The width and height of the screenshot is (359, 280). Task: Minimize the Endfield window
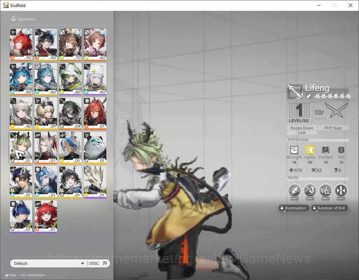click(319, 5)
